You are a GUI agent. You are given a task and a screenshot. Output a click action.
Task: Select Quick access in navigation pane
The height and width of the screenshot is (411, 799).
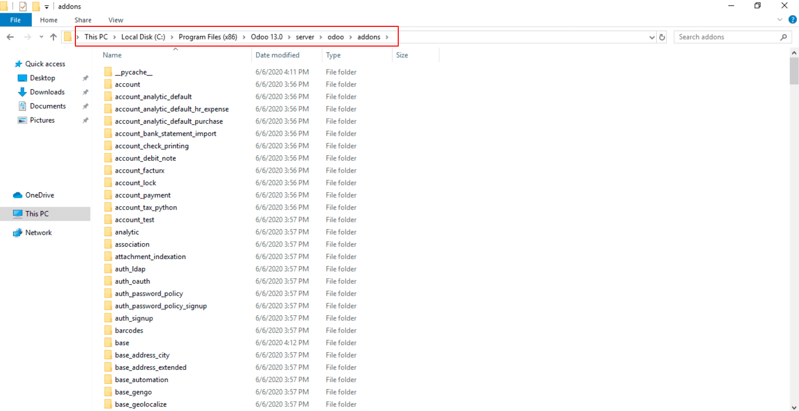coord(40,64)
